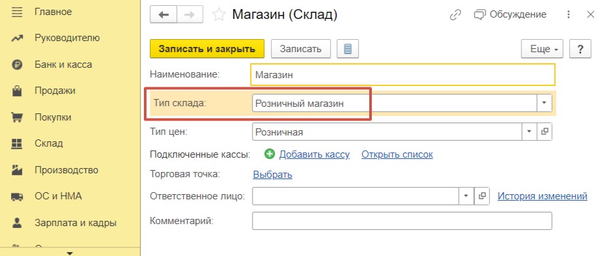Open the Обсуждение discussion panel
603x256 pixels.
pos(510,14)
